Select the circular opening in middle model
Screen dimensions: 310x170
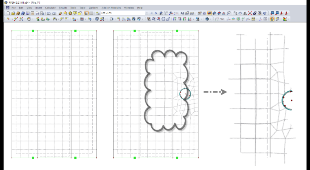(185, 94)
